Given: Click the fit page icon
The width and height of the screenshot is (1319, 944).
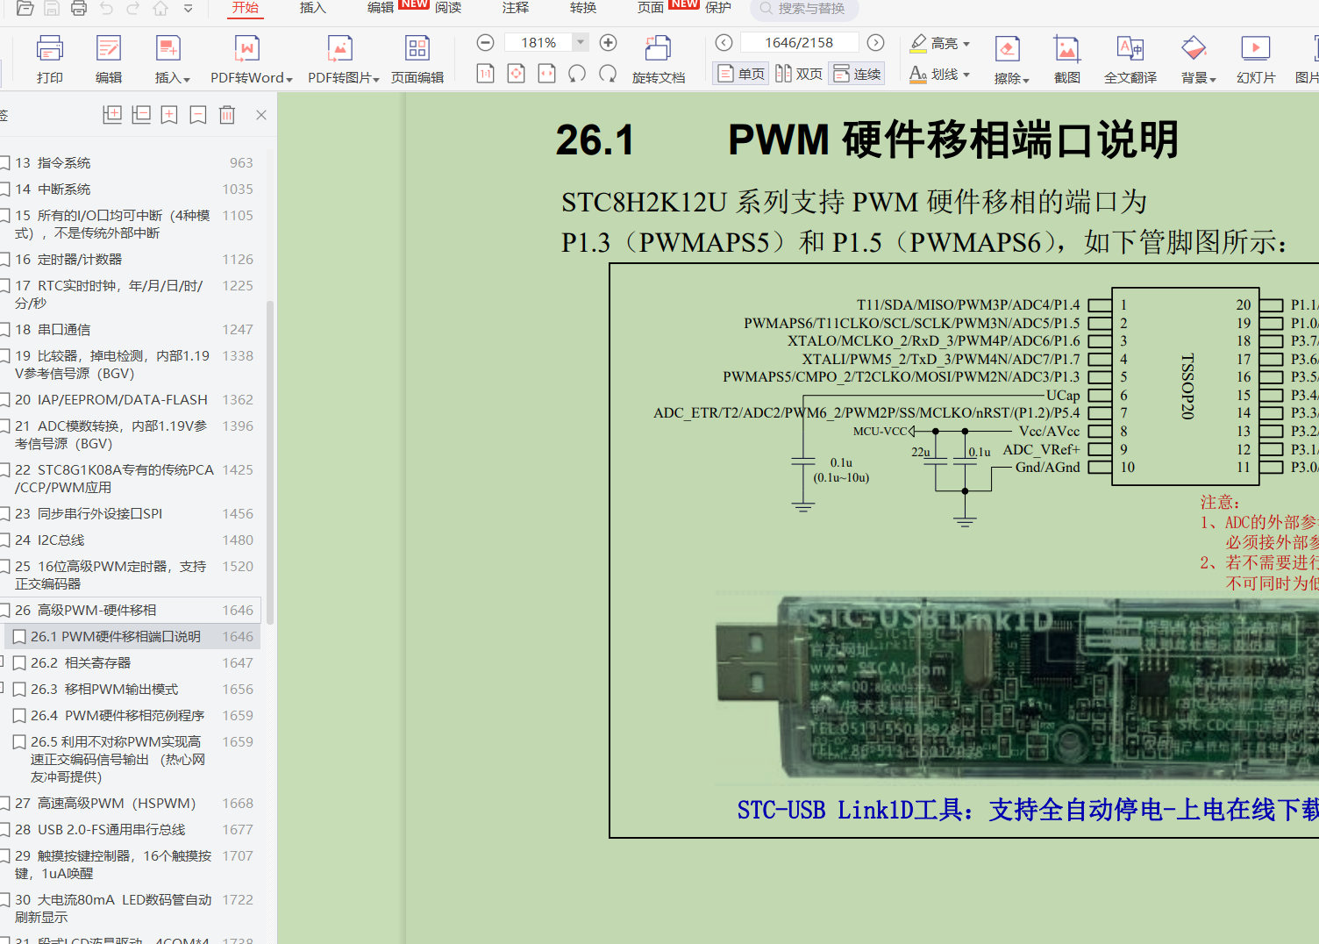Looking at the screenshot, I should (x=517, y=74).
